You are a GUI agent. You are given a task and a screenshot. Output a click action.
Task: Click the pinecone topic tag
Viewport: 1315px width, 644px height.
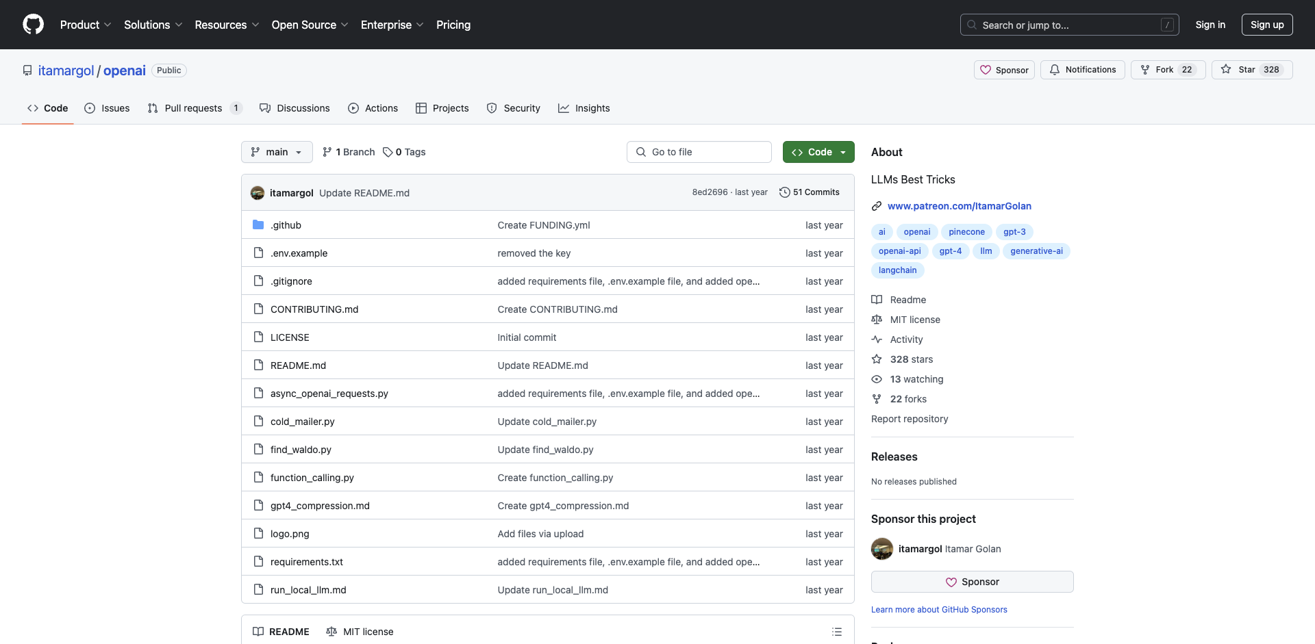(x=966, y=232)
